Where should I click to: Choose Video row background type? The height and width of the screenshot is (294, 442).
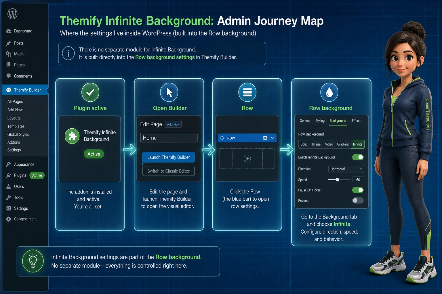coord(329,144)
